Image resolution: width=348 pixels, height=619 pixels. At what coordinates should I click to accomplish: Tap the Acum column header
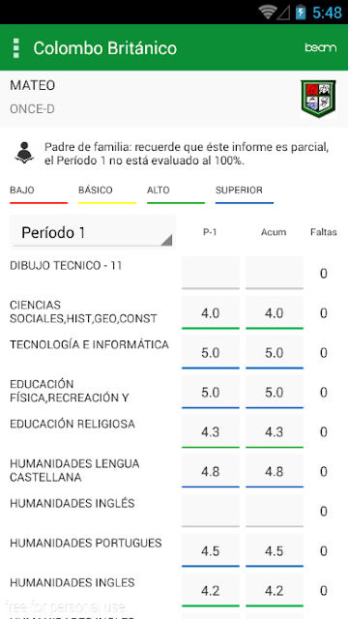[x=274, y=232]
